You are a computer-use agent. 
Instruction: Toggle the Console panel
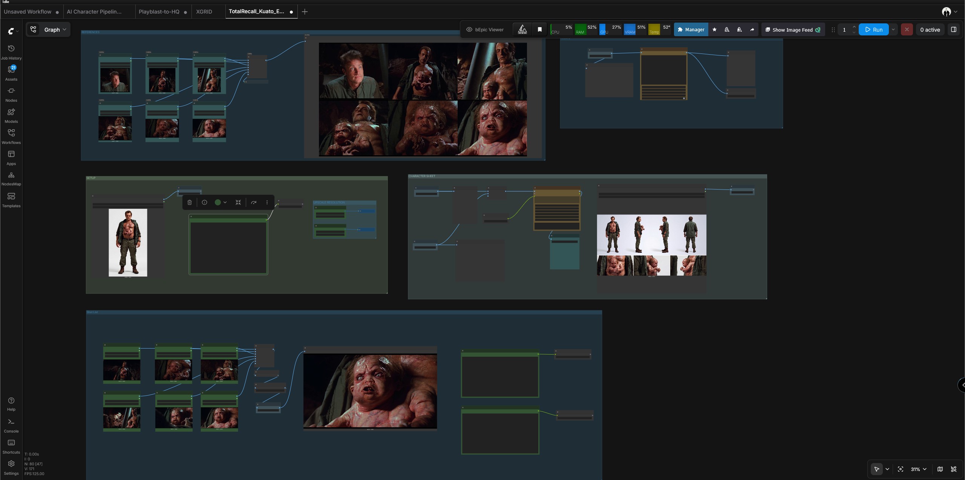point(11,425)
